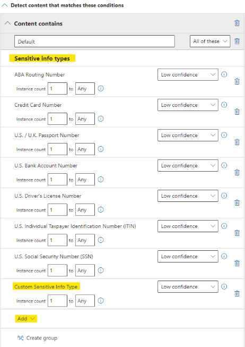The width and height of the screenshot is (245, 347).
Task: Edit minimum instance count for Credit Card Number
Action: [x=57, y=119]
